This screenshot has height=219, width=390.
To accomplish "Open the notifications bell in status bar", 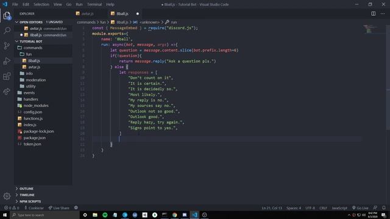I will coord(384,208).
